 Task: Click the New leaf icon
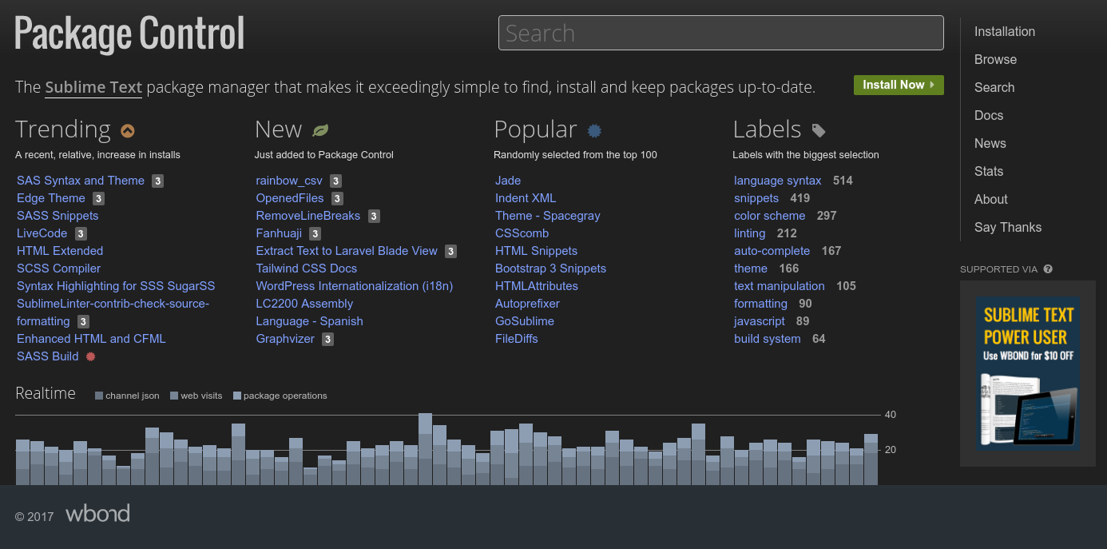pos(320,130)
